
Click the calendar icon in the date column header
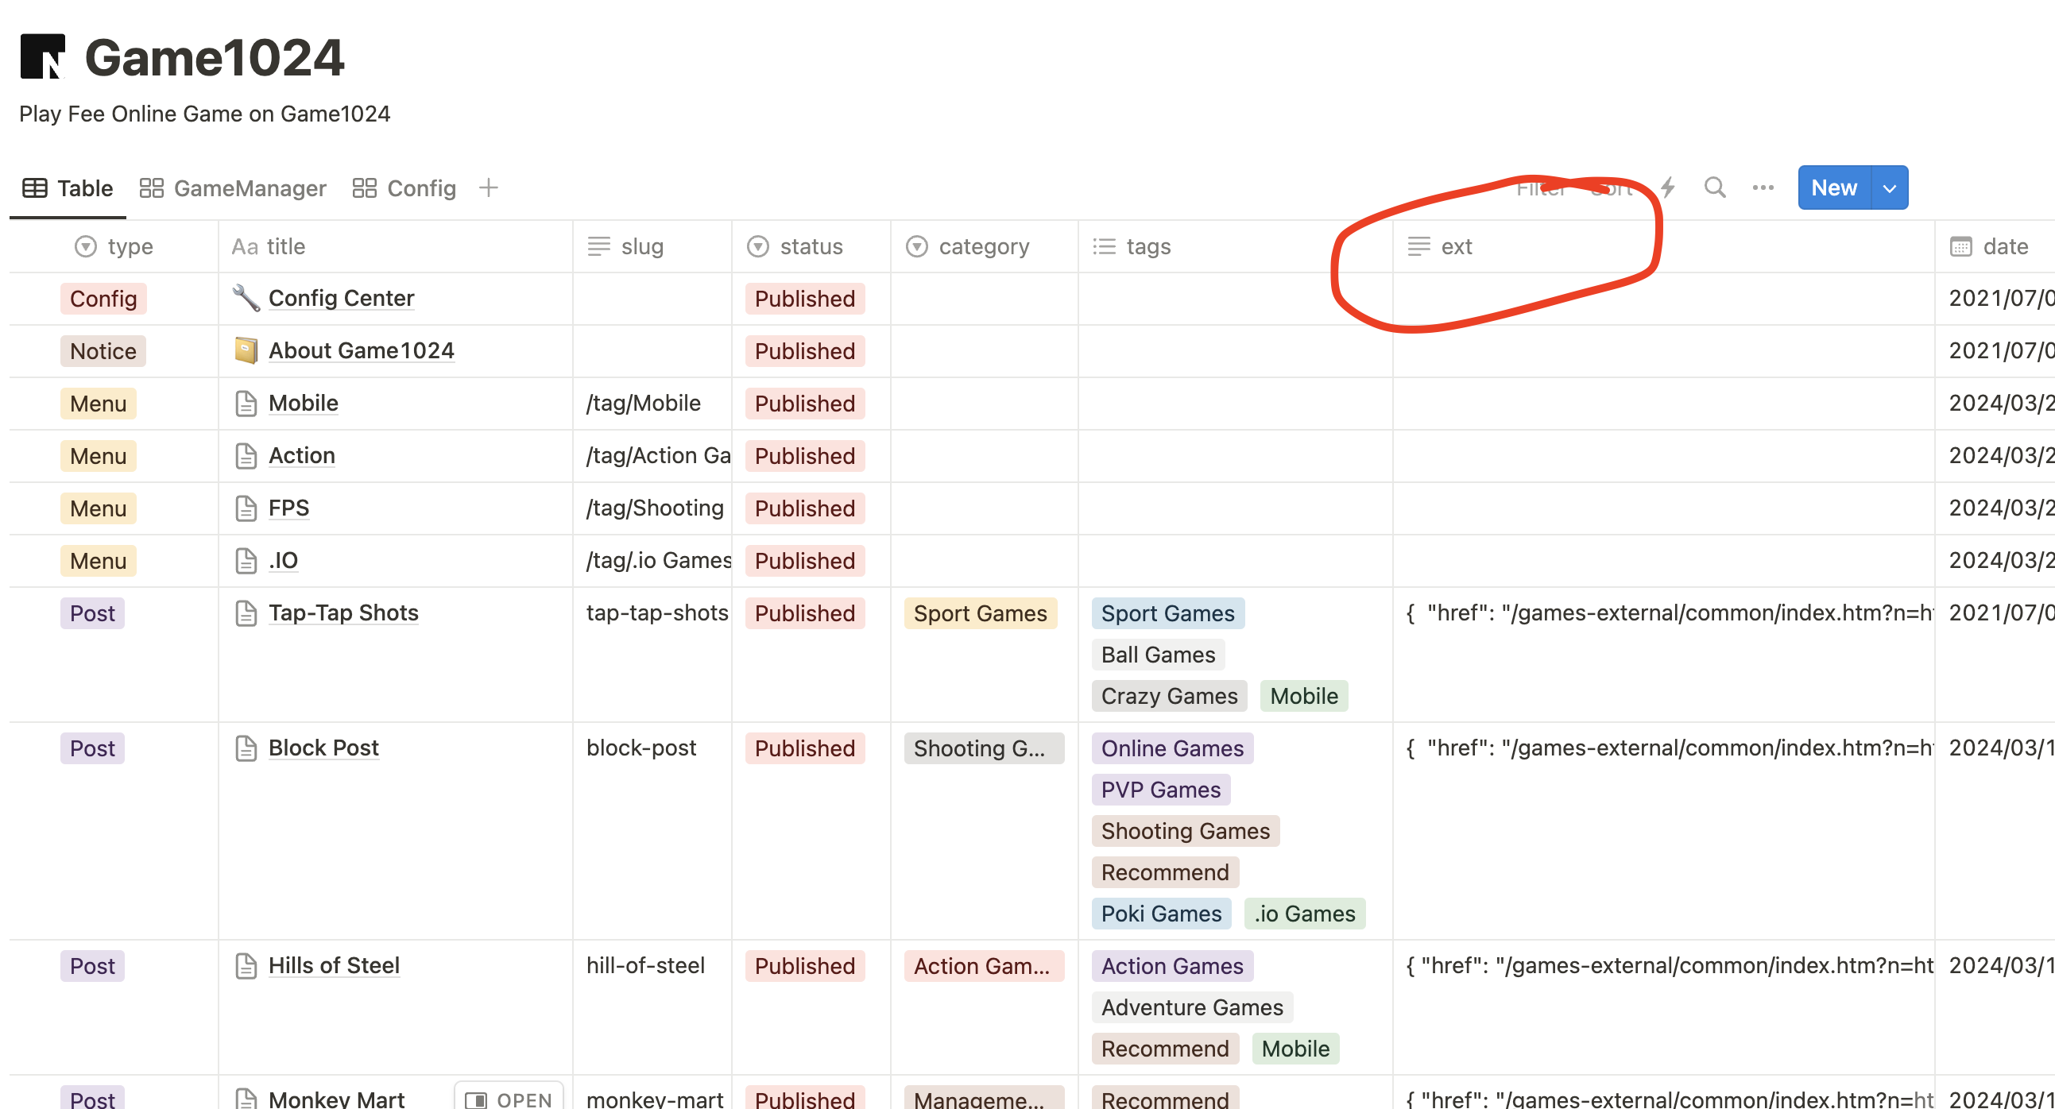[x=1960, y=246]
